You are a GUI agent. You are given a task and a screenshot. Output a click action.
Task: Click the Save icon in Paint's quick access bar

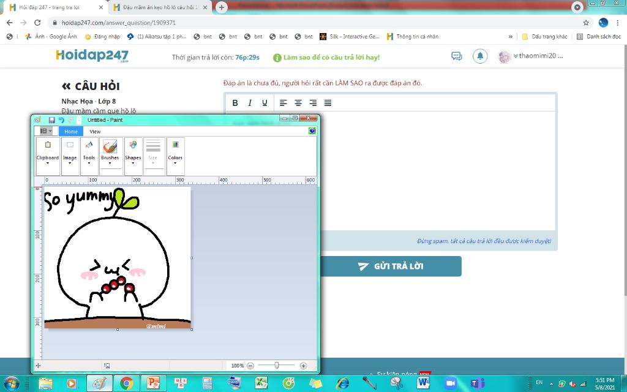point(51,120)
